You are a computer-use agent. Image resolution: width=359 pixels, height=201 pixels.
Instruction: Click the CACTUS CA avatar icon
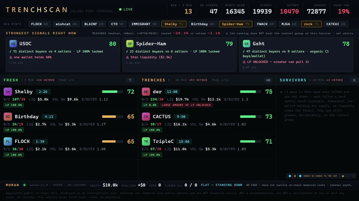[146, 116]
